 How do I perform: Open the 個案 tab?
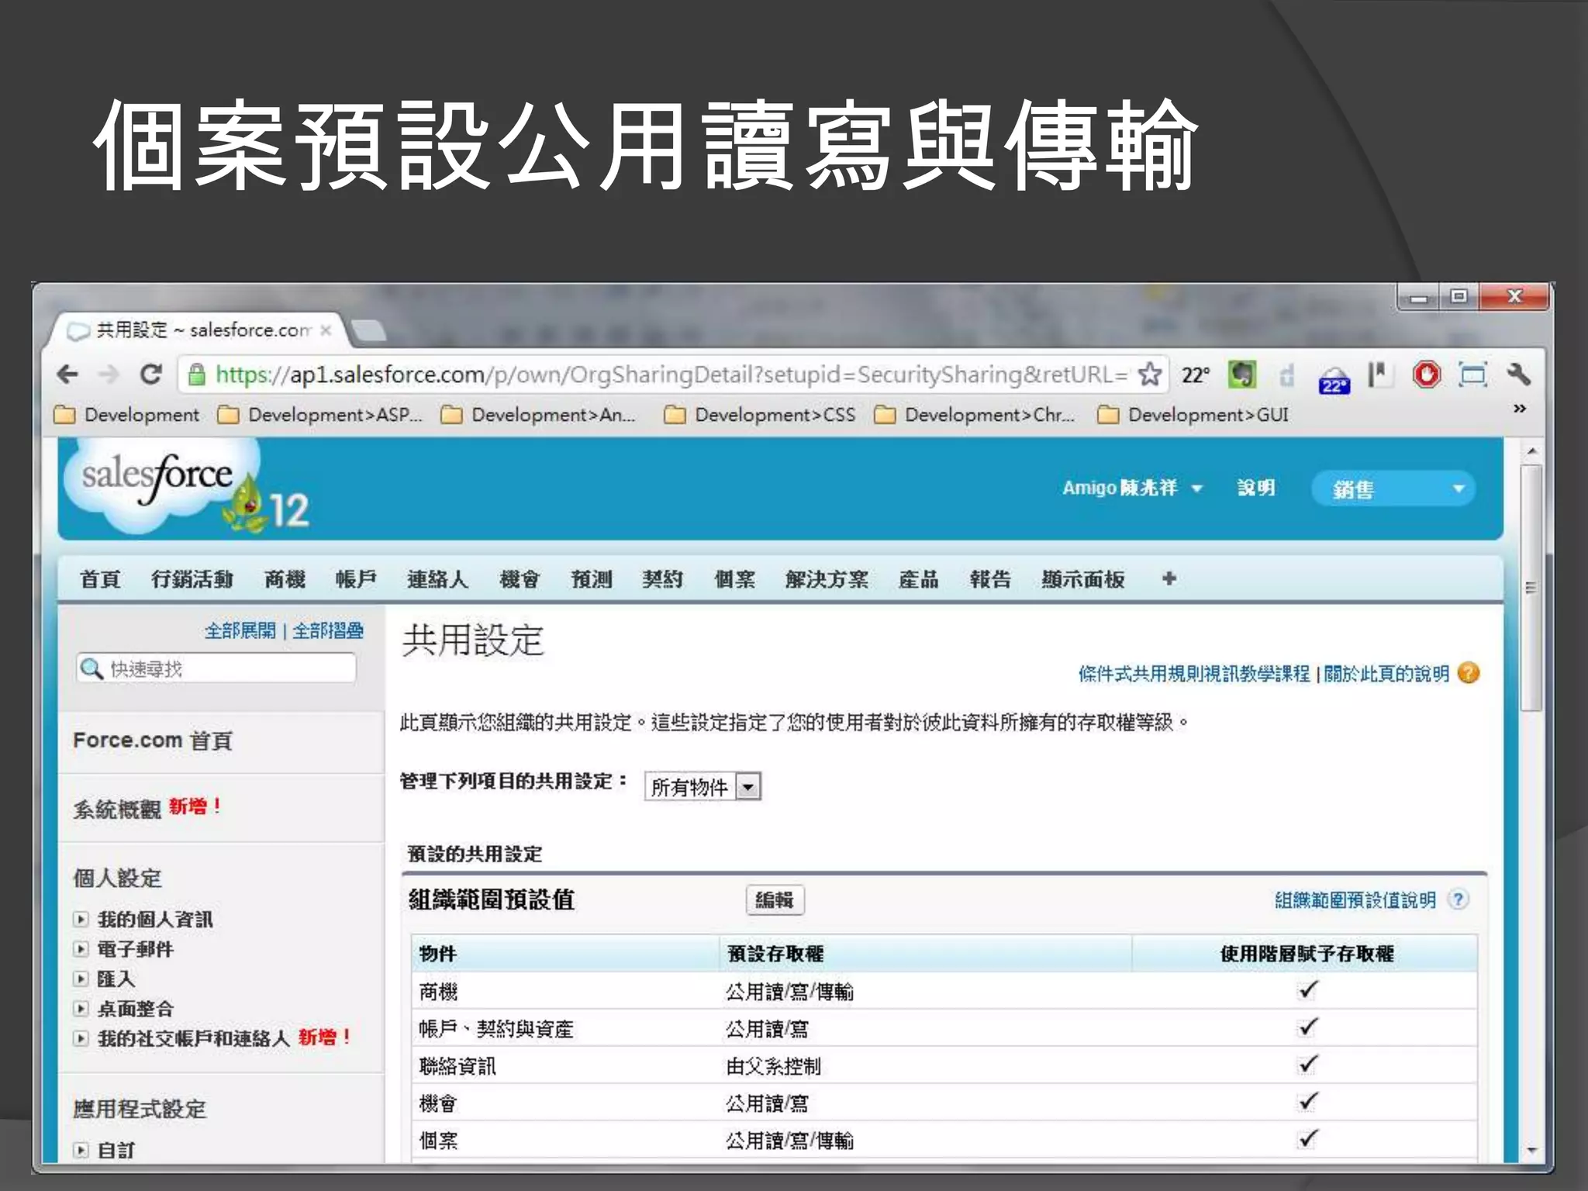click(734, 579)
